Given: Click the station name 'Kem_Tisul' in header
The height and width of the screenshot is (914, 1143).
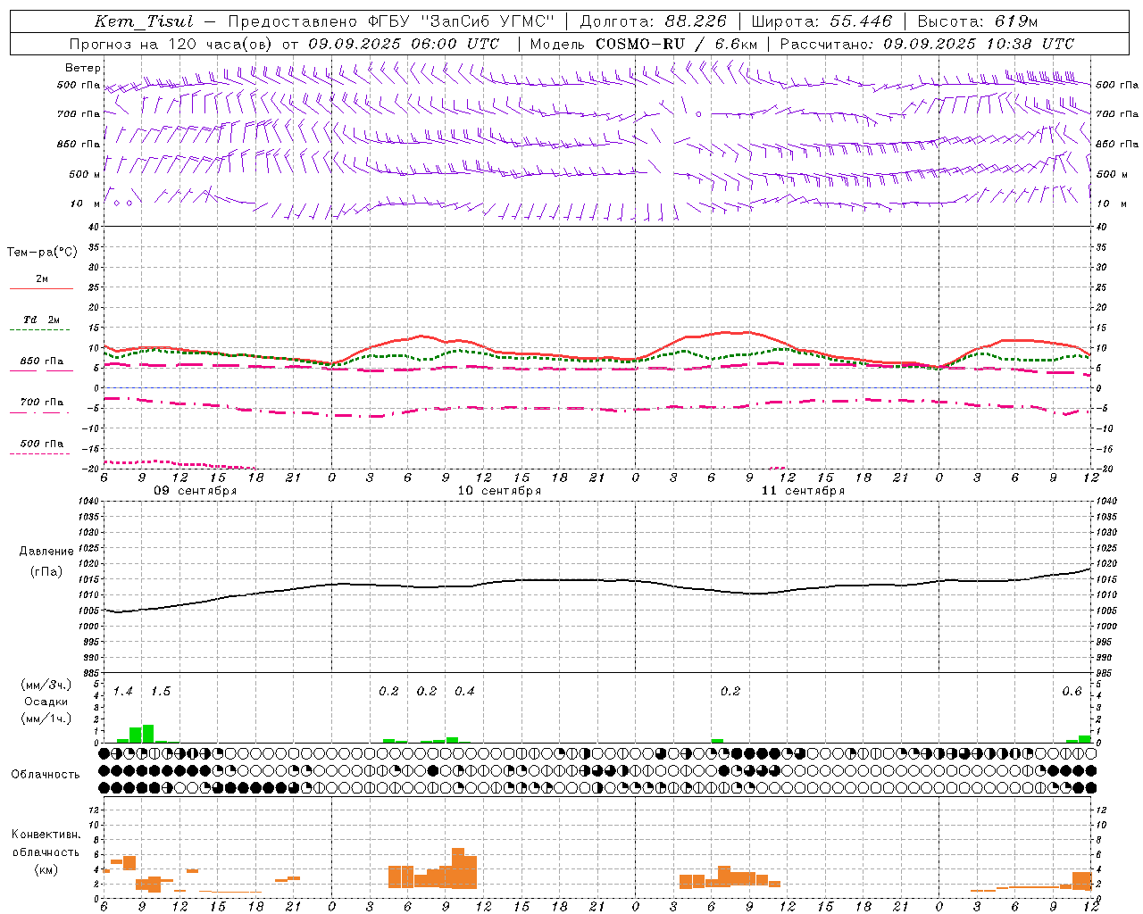Looking at the screenshot, I should (144, 21).
